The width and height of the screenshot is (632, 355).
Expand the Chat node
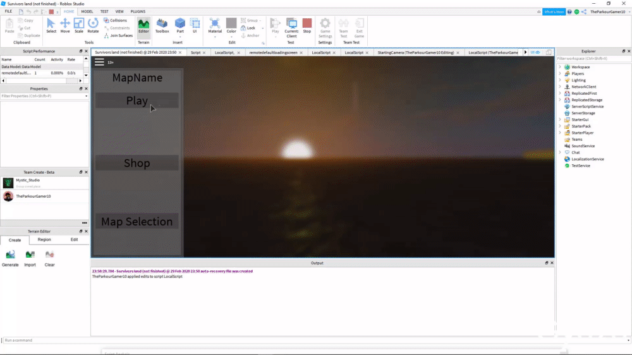tap(560, 153)
